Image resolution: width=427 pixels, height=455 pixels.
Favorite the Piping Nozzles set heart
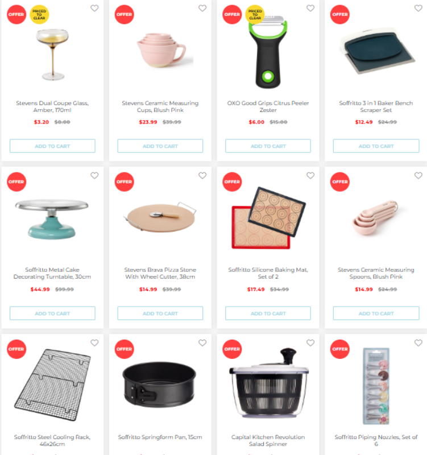click(x=418, y=343)
